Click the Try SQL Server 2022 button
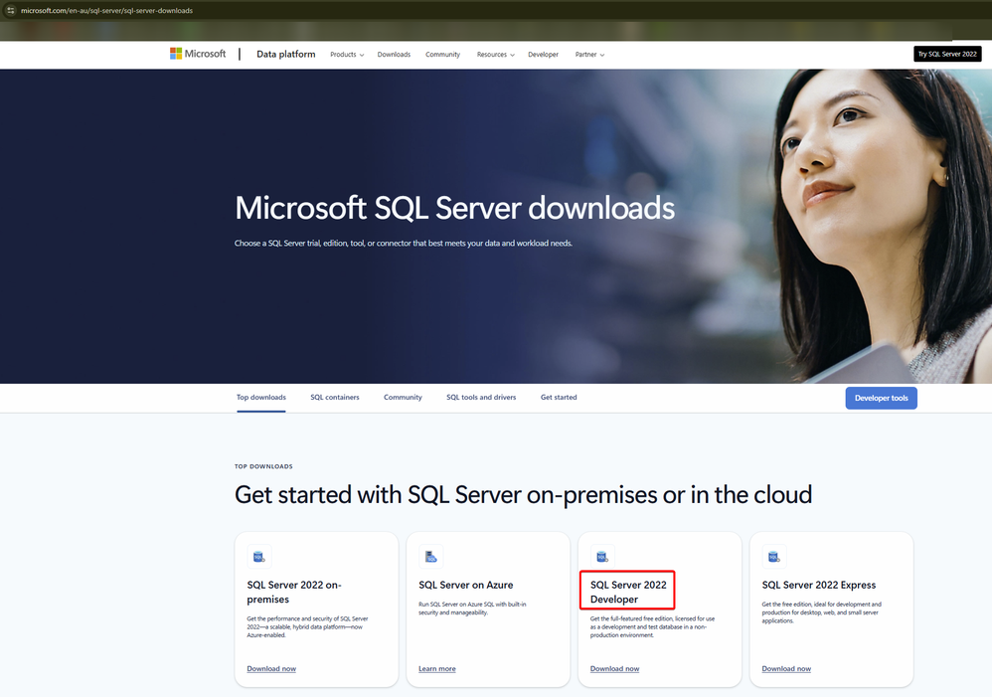Screen dimensions: 992x697 (x=947, y=54)
